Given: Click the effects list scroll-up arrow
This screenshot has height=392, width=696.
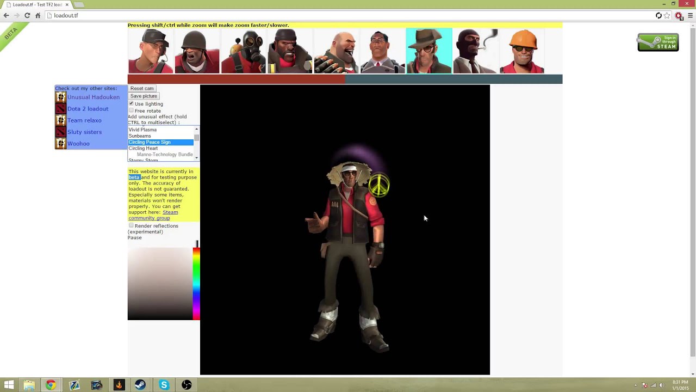Looking at the screenshot, I should [x=196, y=130].
